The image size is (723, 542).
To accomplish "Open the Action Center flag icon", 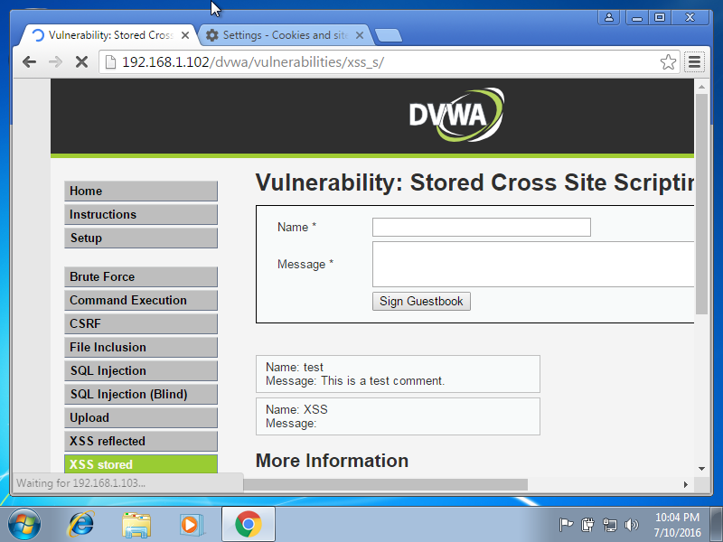I will pos(566,525).
